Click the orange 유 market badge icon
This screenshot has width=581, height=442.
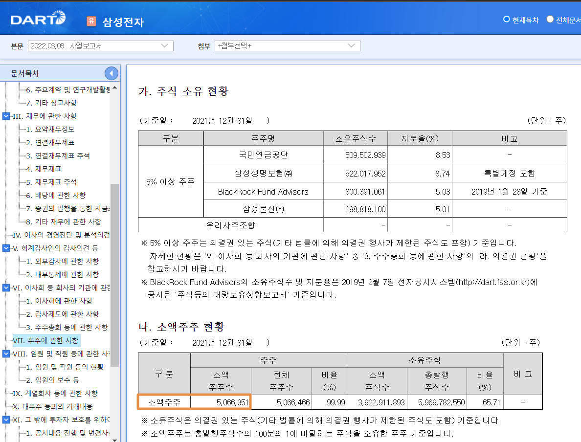[91, 21]
